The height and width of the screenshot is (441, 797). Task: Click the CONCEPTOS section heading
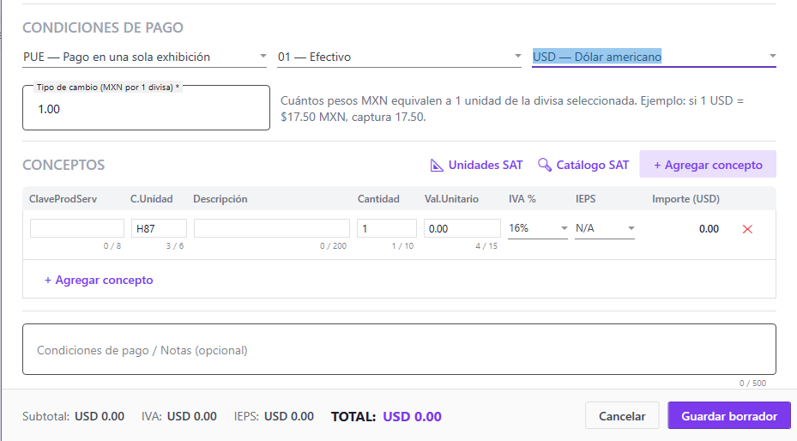63,165
